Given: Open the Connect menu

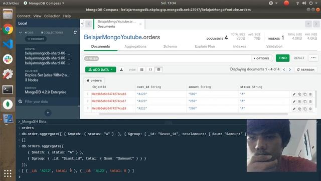Looking at the screenshot, I should pos(24,16).
